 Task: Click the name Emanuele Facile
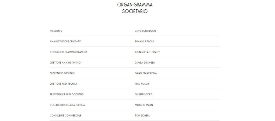click(144, 41)
